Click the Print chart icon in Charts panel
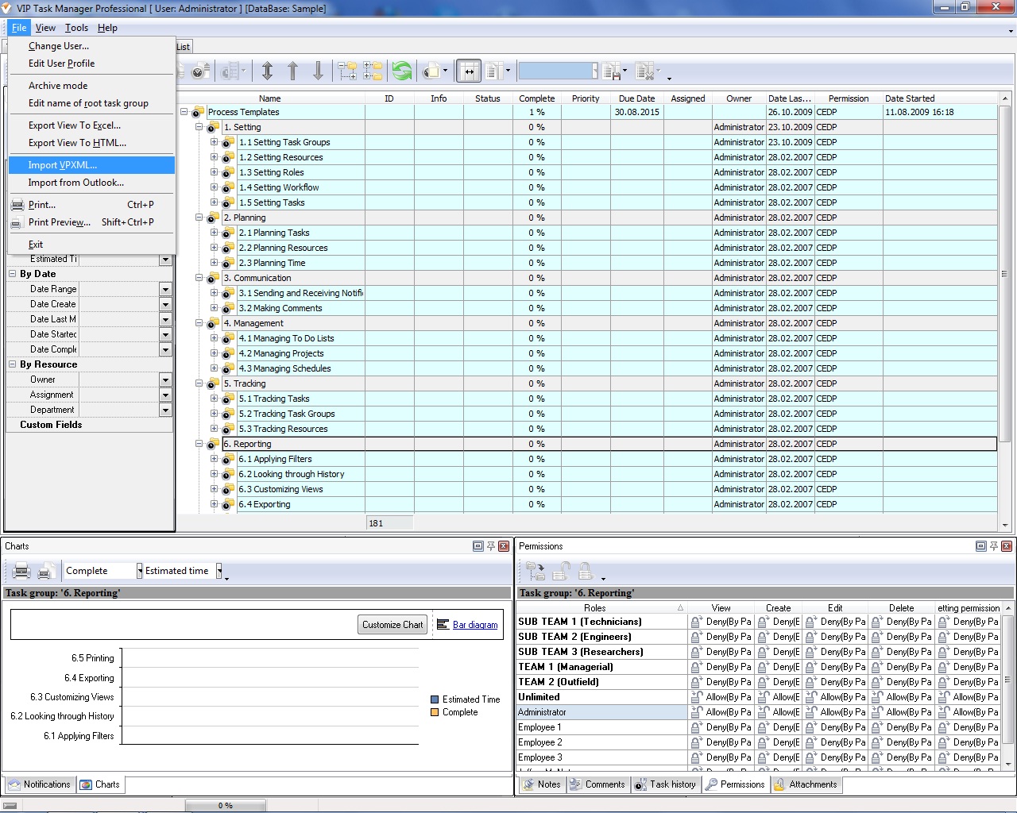The height and width of the screenshot is (813, 1017). (x=21, y=571)
